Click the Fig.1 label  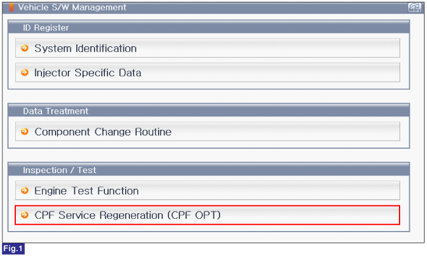point(13,249)
